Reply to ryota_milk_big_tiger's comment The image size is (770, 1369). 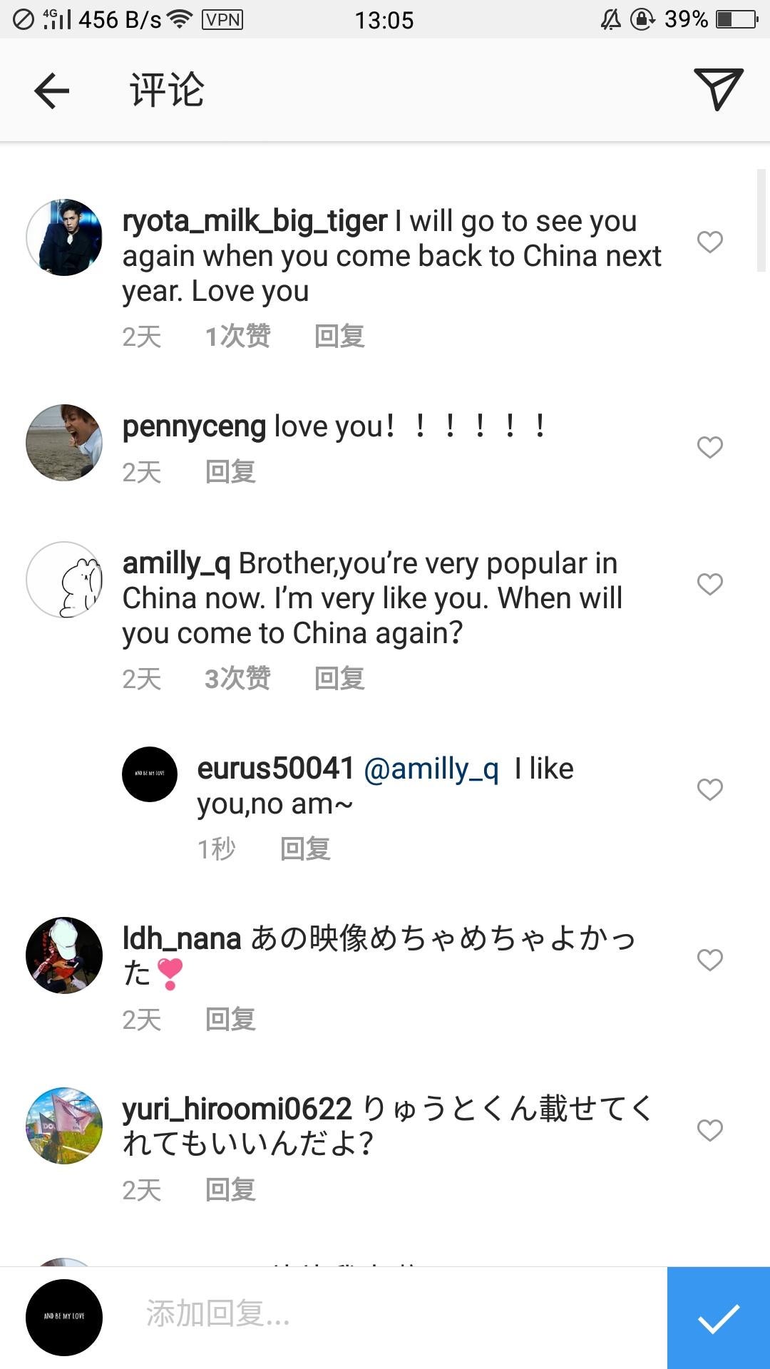(x=339, y=336)
